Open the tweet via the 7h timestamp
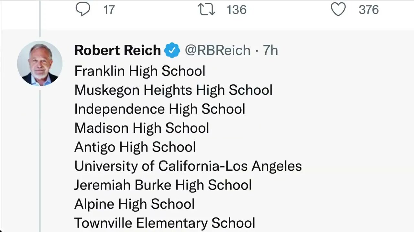414x232 pixels. point(270,51)
